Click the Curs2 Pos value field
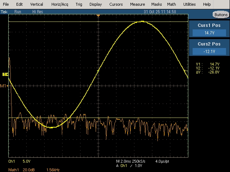Screen dimensions: 230x172 tap(209, 52)
